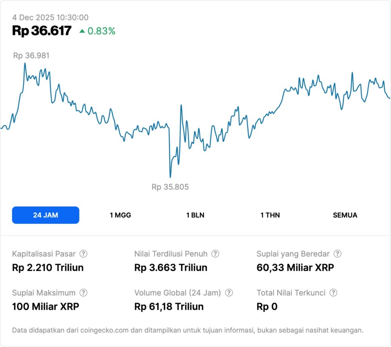Screen dimensions: 391x347
Task: Click the 4 Dec 2025 timestamp
Action: click(50, 17)
